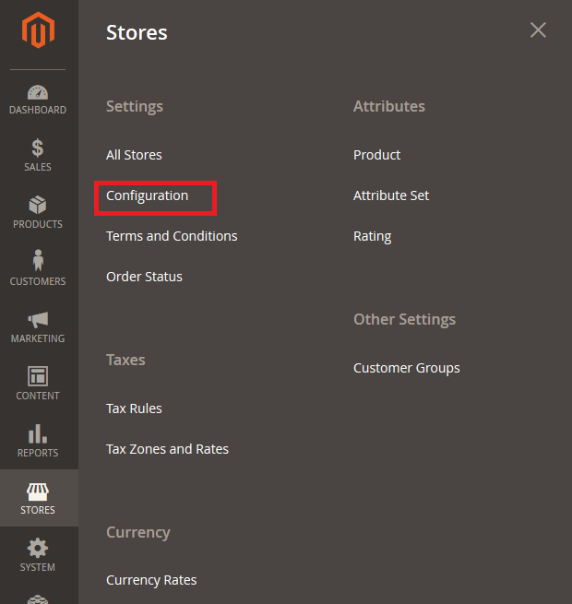
Task: Open the Marketing megaphone icon
Action: (38, 320)
